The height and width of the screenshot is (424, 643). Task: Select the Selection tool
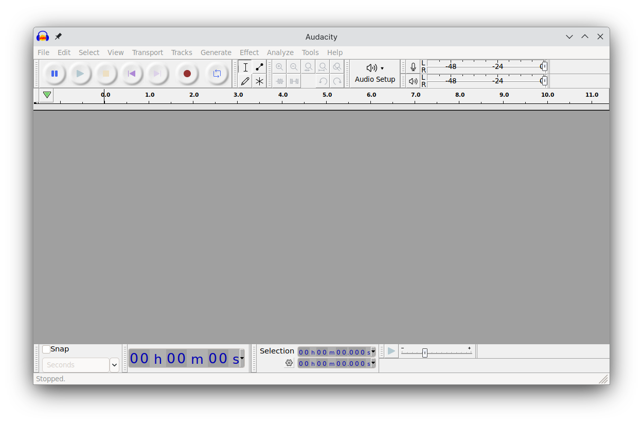[245, 67]
